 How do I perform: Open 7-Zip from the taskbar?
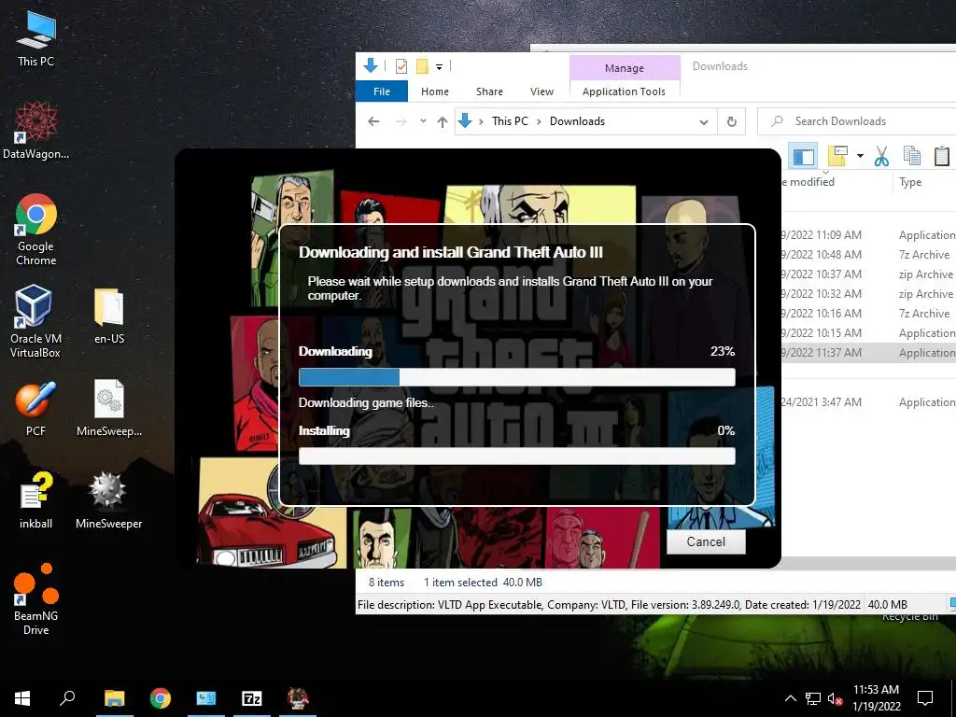click(x=252, y=698)
